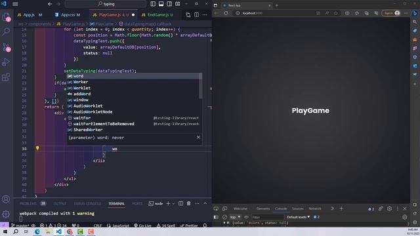
Task: Open the Ports panel tab
Action: click(137, 204)
